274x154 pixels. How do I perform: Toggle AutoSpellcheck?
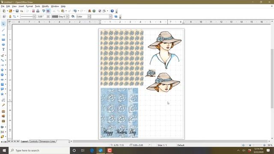[x=48, y=11]
